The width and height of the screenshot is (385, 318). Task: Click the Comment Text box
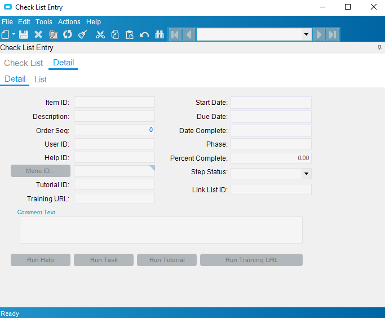pyautogui.click(x=161, y=230)
